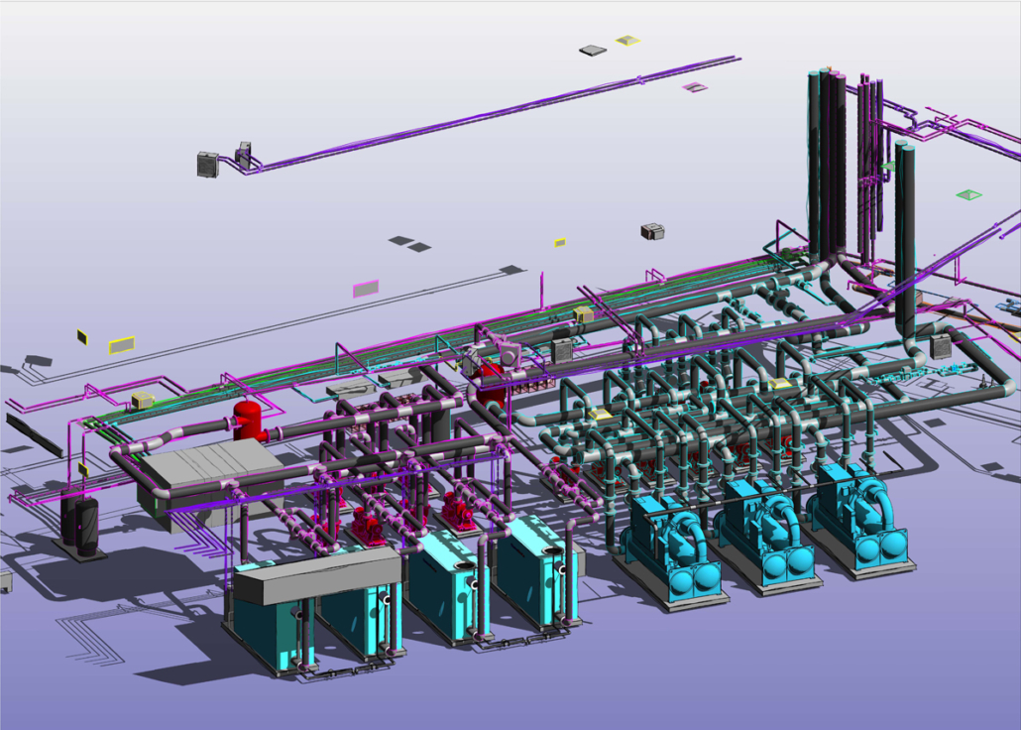Select the red vertical tank beside gray unit
The image size is (1021, 730).
[248, 421]
